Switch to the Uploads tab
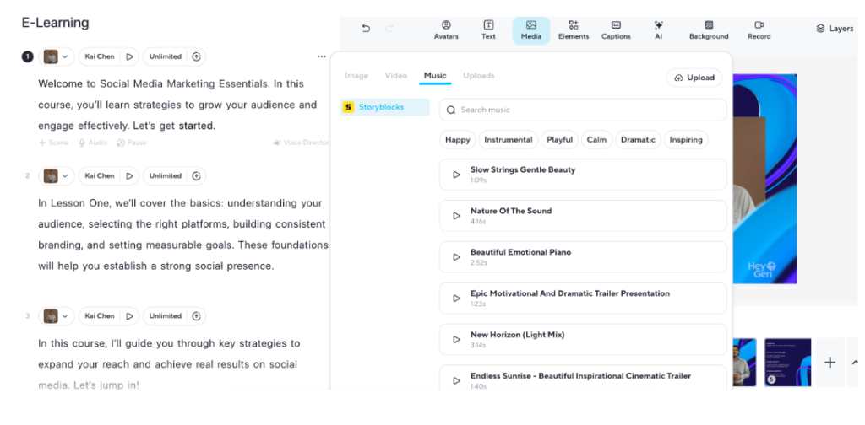Screen dimensions: 865x425 pos(478,76)
